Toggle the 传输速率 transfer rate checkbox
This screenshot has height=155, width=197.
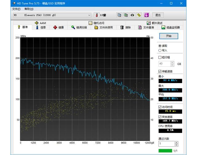pos(160,71)
